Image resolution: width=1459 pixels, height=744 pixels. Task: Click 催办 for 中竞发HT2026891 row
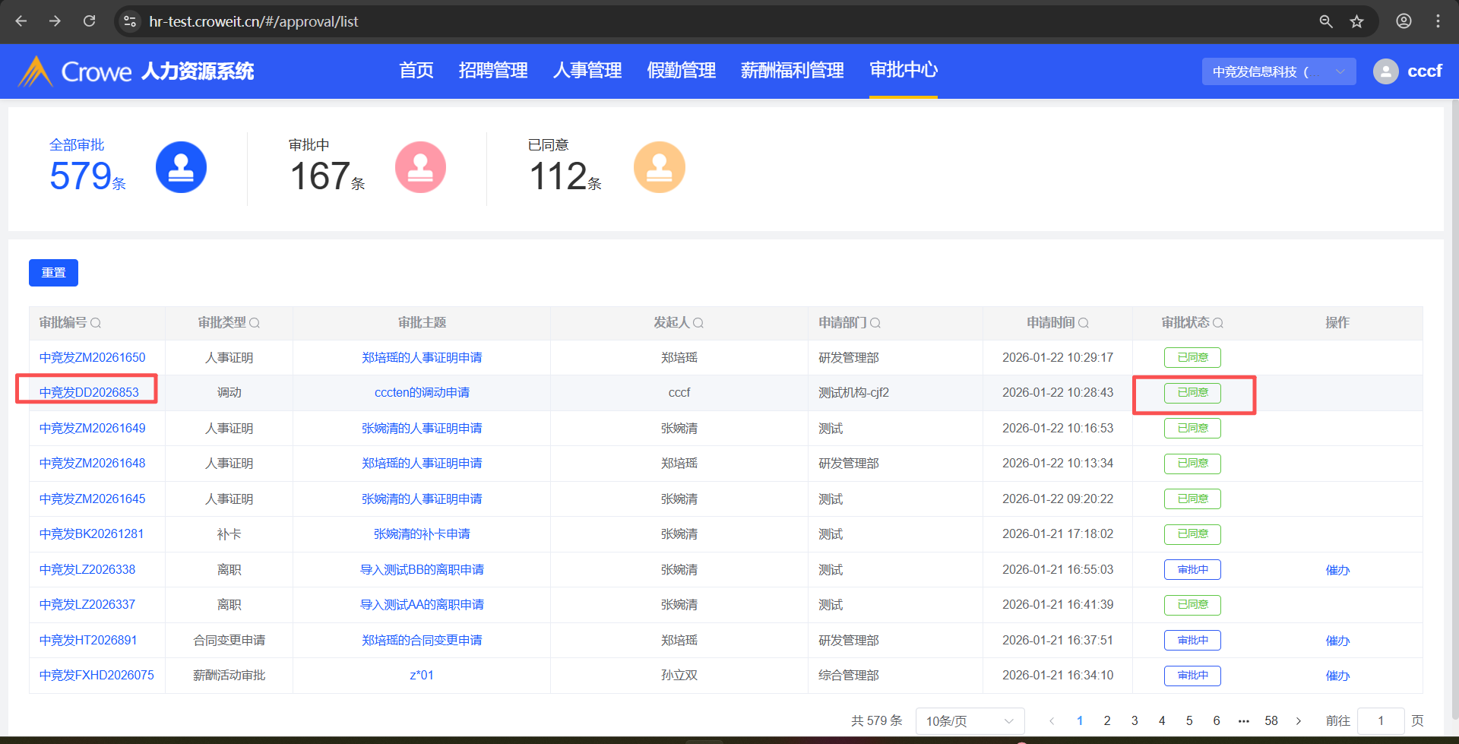click(1337, 641)
